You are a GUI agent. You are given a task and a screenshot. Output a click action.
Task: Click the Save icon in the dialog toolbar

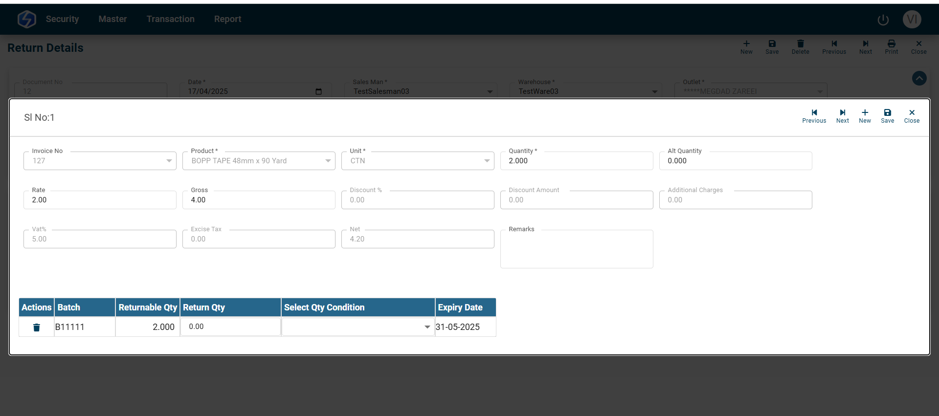point(887,115)
